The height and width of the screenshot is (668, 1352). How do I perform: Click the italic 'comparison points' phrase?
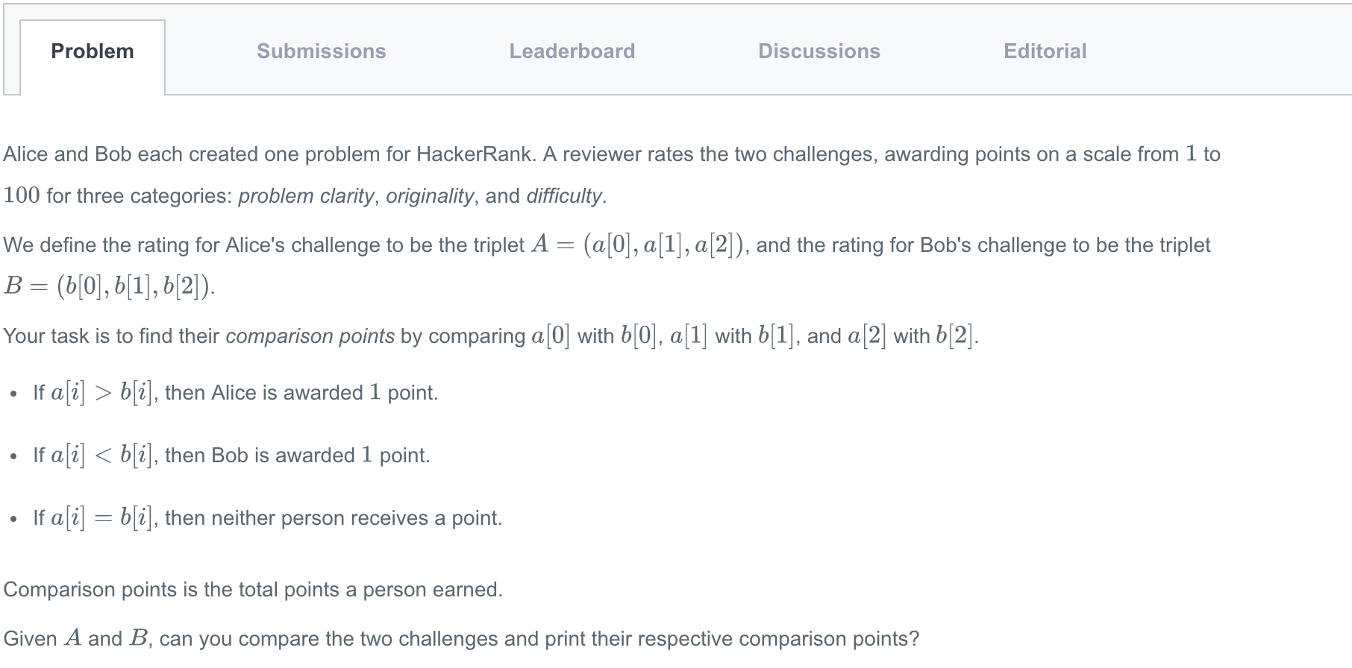point(310,336)
